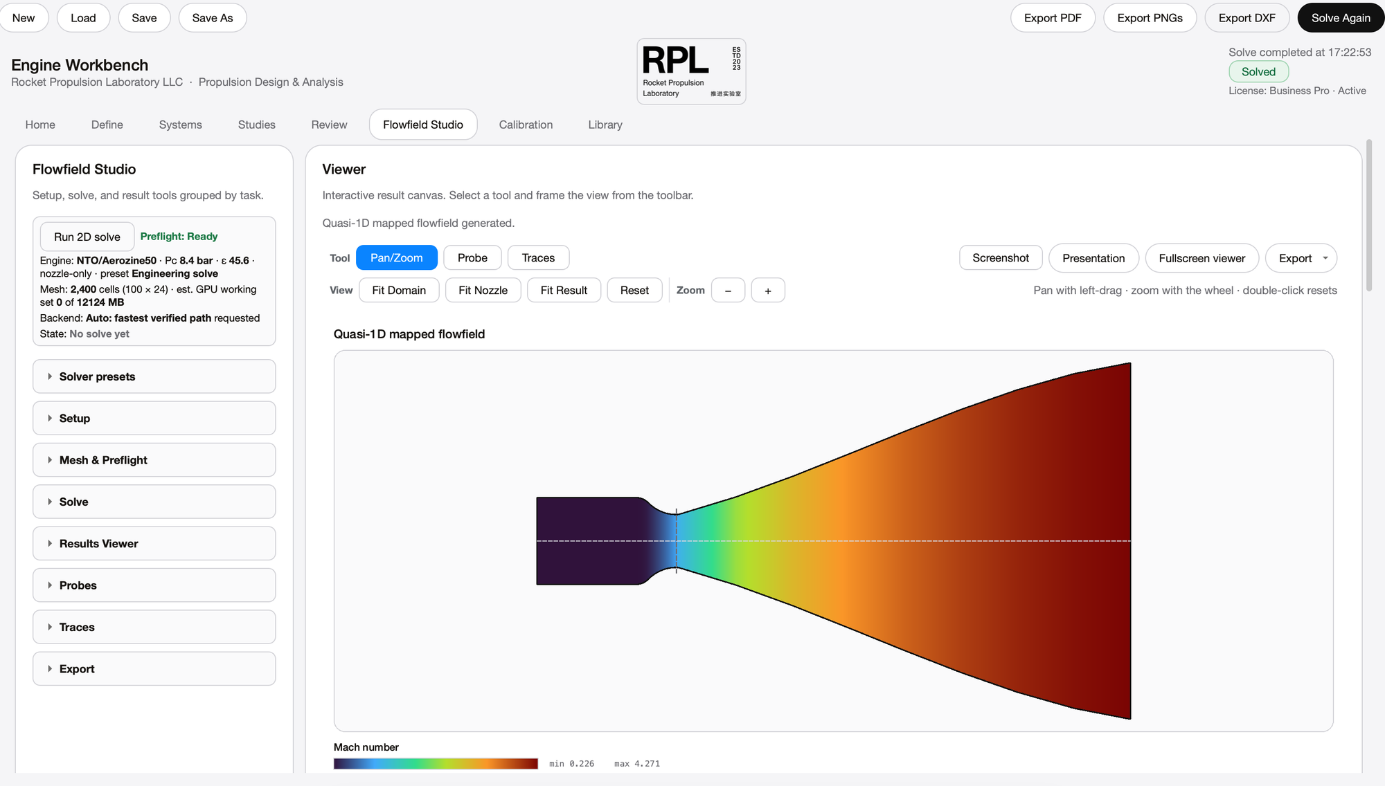Click the Mach number color bar

(436, 763)
